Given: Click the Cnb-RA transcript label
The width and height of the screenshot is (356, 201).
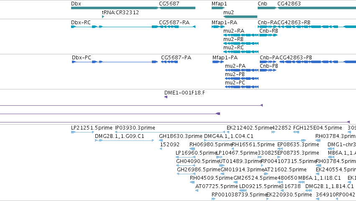Looking at the screenshot, I should point(267,23).
